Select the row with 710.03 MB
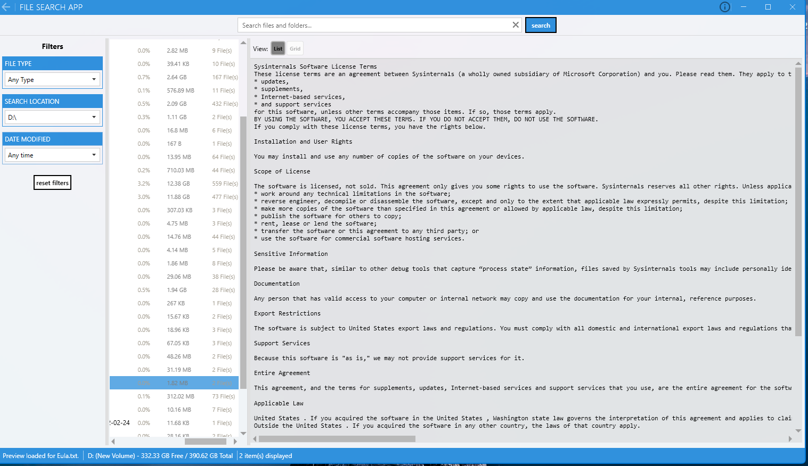 pos(174,170)
